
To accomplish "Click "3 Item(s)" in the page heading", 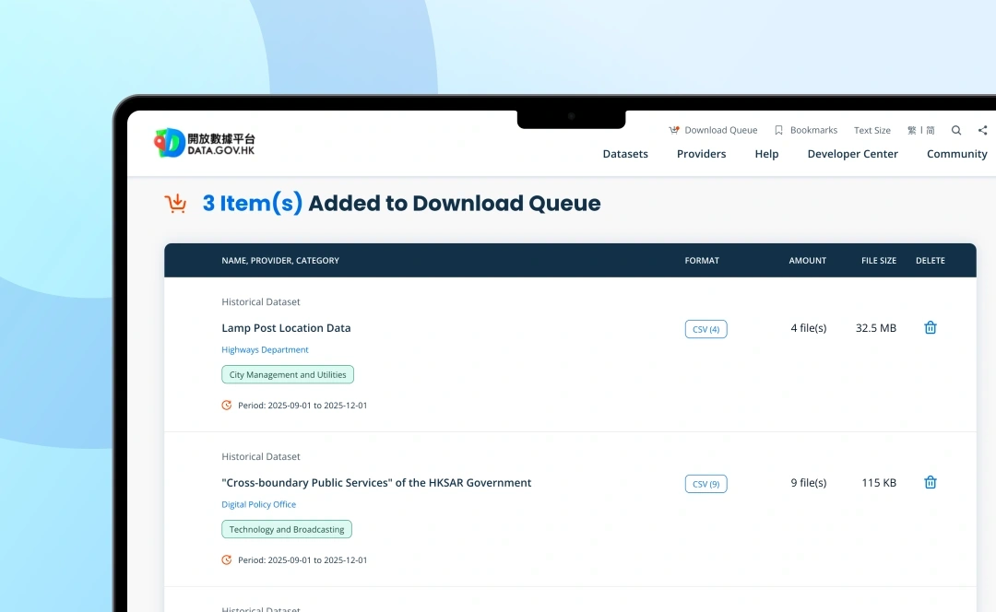I will coord(252,203).
